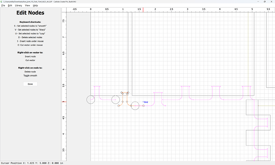275x165 pixels.
Task: Click the middle circle of the three circles
Action: [x=116, y=100]
